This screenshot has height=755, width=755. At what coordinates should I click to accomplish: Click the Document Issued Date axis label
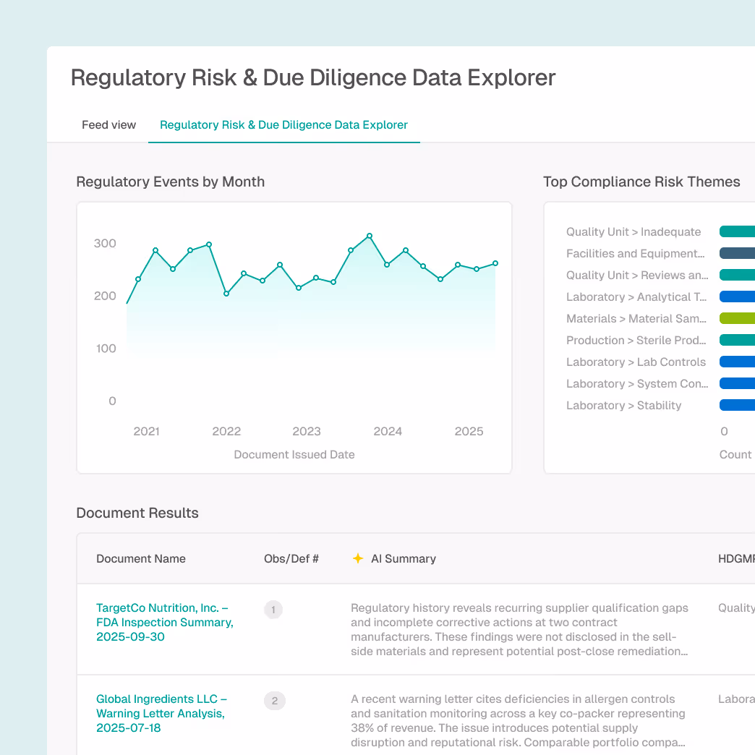294,454
